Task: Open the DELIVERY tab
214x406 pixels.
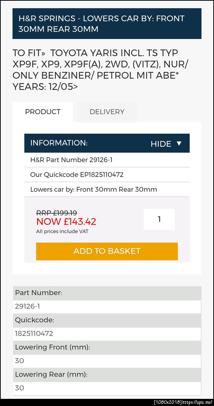Action: [107, 112]
